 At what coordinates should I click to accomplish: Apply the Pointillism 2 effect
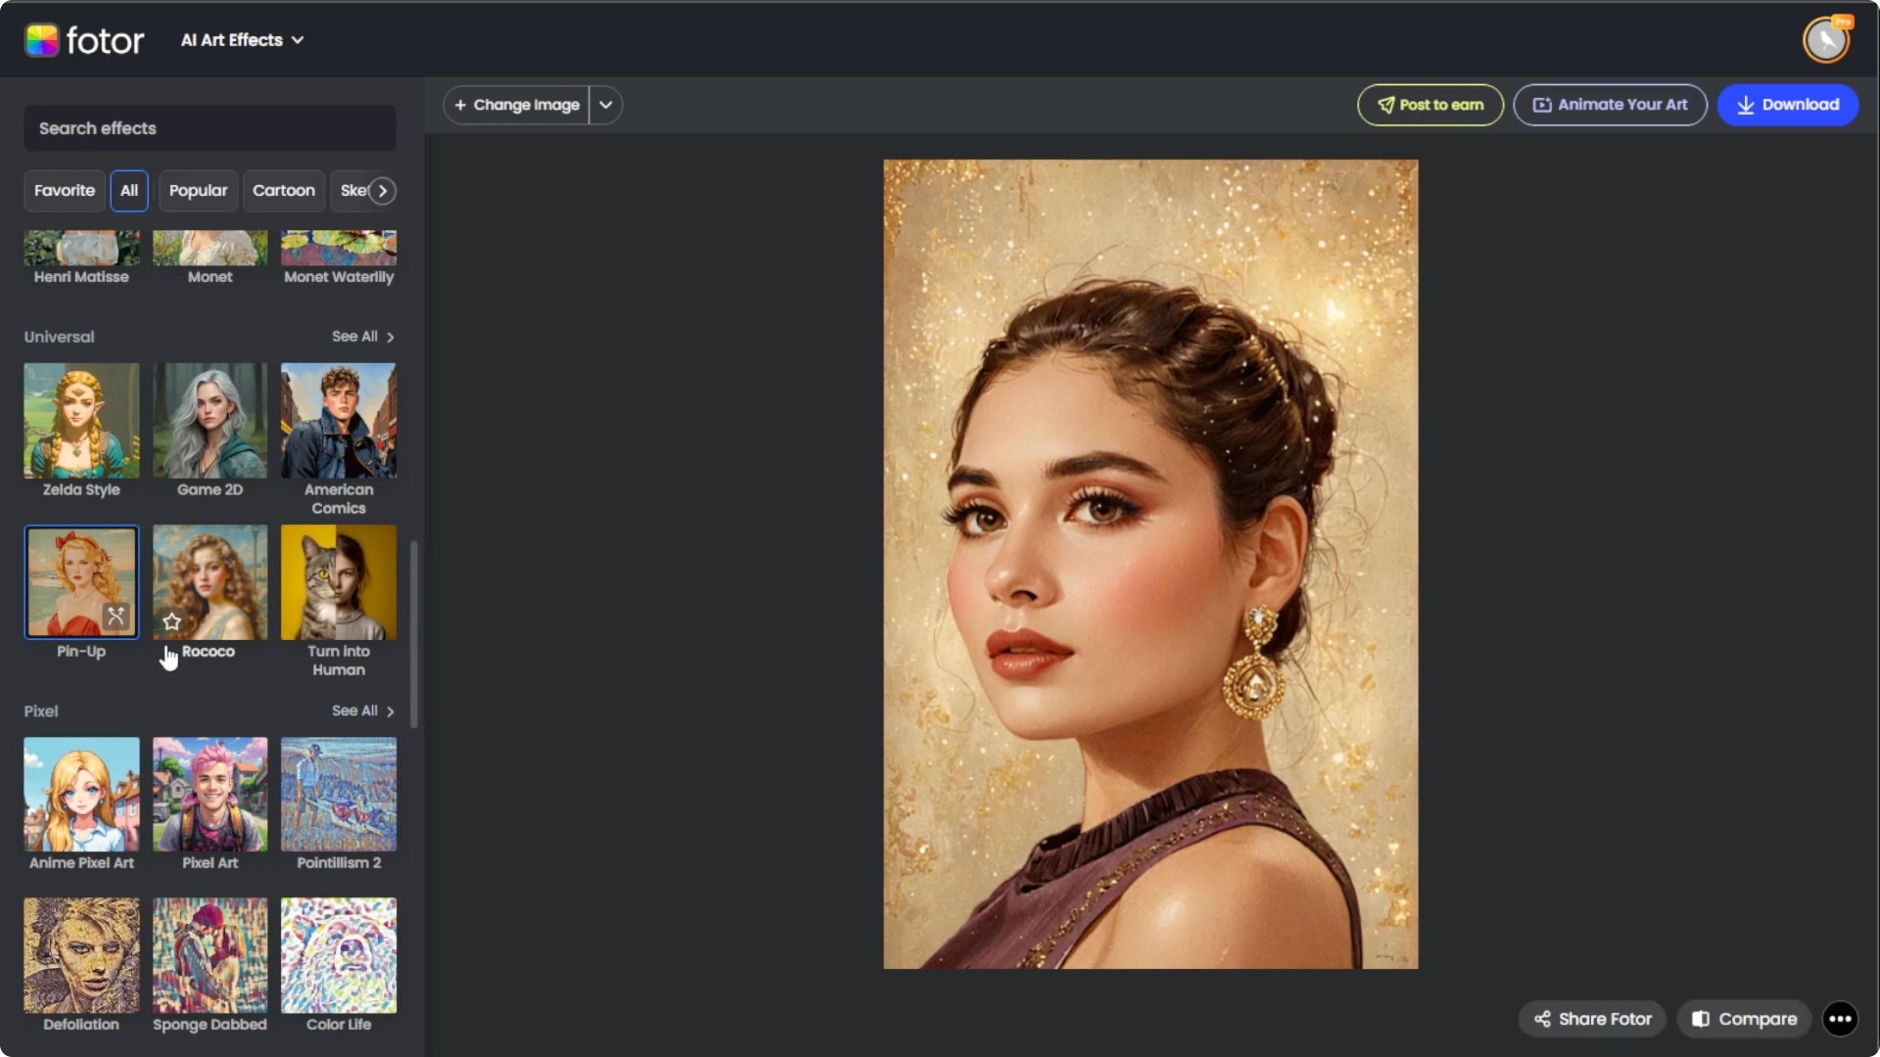coord(339,795)
